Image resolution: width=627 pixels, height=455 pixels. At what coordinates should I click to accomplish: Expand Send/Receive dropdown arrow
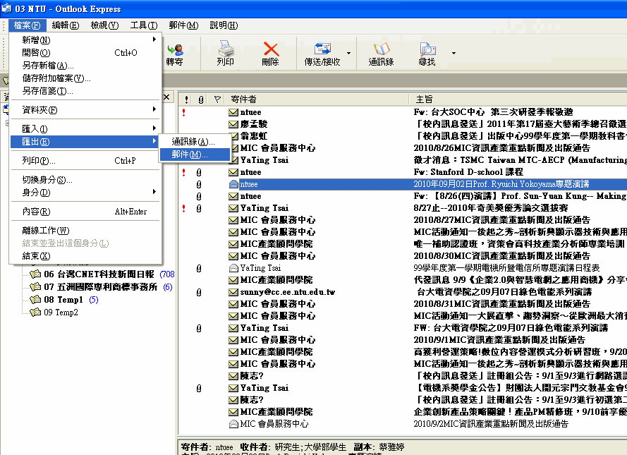(x=348, y=53)
